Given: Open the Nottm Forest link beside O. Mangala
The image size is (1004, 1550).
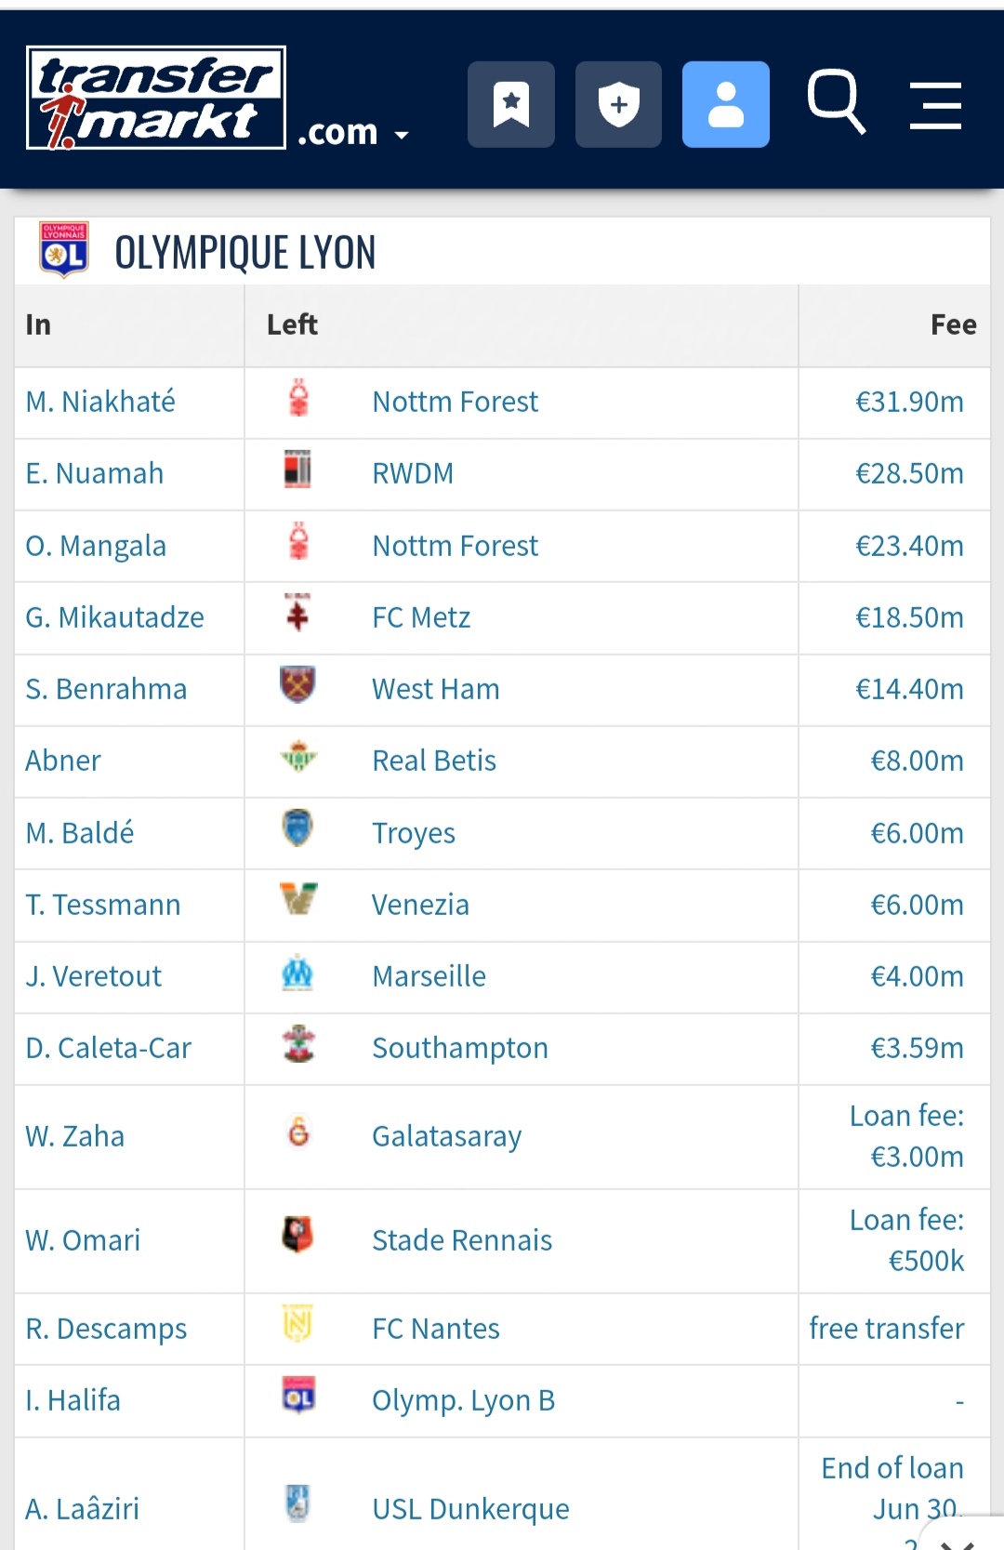Looking at the screenshot, I should tap(455, 546).
